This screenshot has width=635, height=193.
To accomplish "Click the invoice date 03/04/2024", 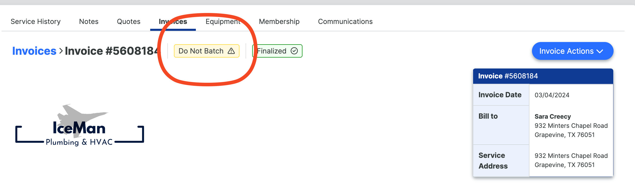I will coord(552,95).
